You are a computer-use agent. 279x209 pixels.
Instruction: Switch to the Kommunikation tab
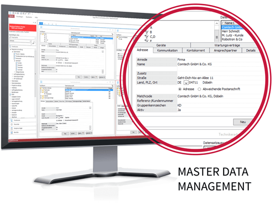[x=167, y=50]
